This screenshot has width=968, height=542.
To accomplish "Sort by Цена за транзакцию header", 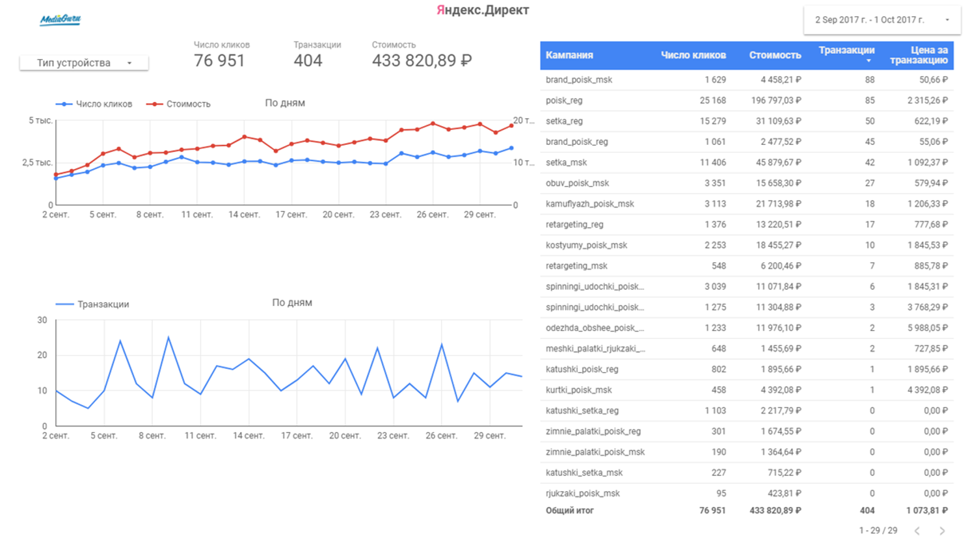I will [x=919, y=55].
